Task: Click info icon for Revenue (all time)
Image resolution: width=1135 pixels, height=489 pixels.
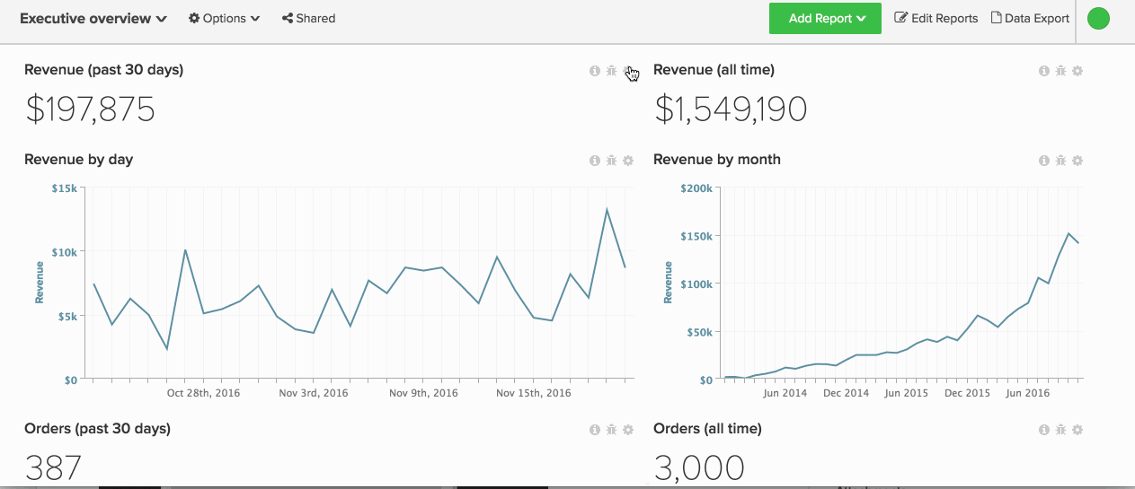Action: [1044, 71]
